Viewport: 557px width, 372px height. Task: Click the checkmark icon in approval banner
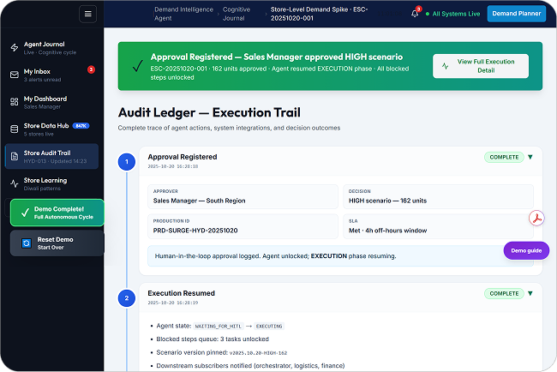click(137, 66)
